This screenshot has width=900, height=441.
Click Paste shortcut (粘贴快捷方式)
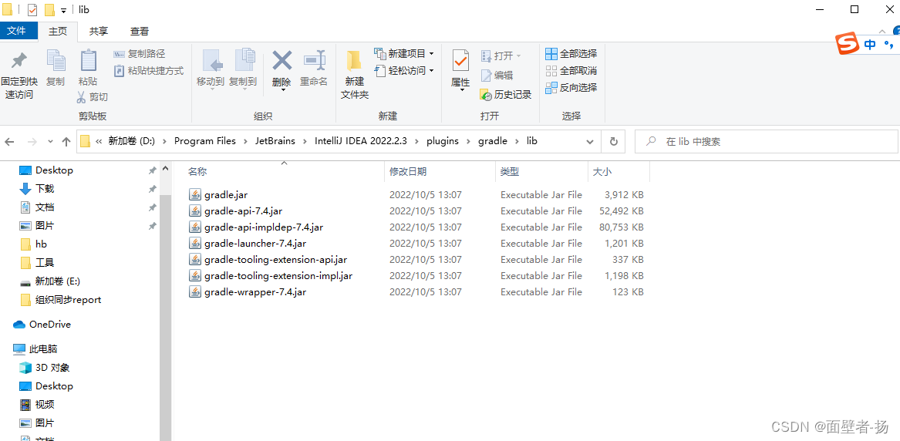click(x=149, y=70)
